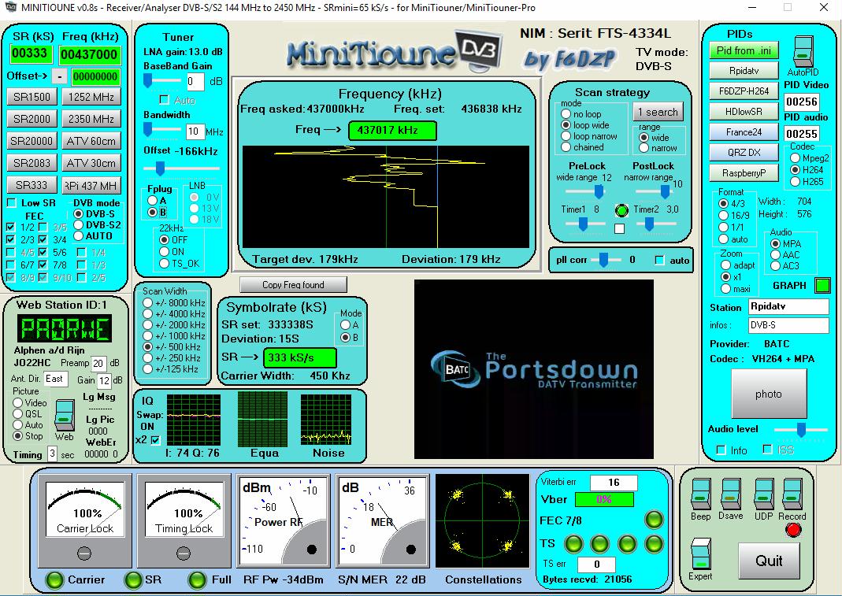
Task: Click the red Record LED indicator
Action: pos(793,530)
